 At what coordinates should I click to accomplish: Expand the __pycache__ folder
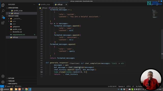click(17, 19)
